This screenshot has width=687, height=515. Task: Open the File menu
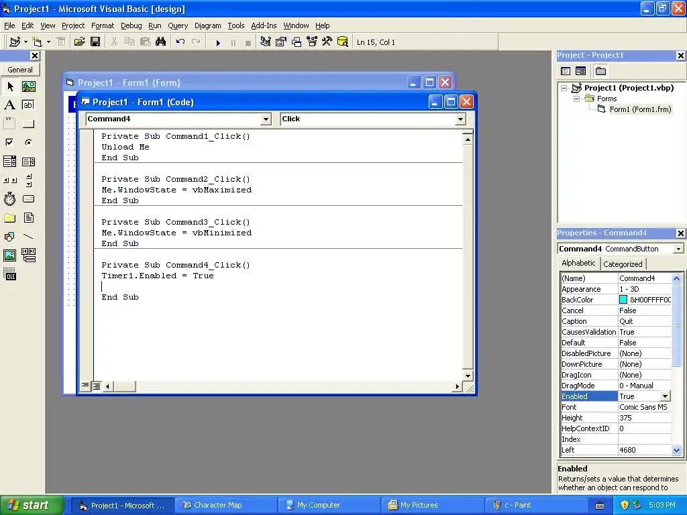(9, 26)
